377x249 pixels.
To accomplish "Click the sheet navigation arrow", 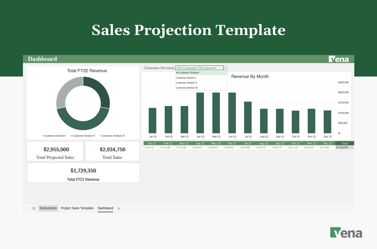I will (26, 208).
